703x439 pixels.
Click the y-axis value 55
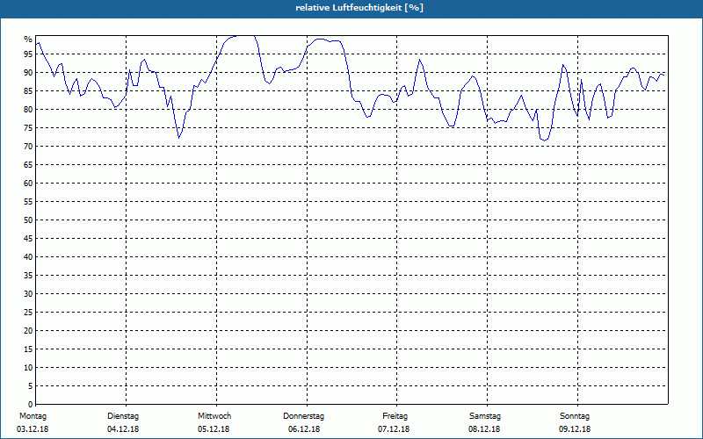pyautogui.click(x=28, y=202)
